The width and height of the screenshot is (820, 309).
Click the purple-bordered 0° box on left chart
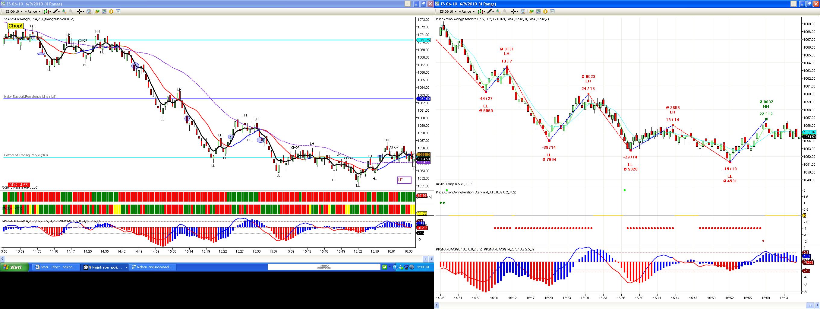tap(404, 180)
